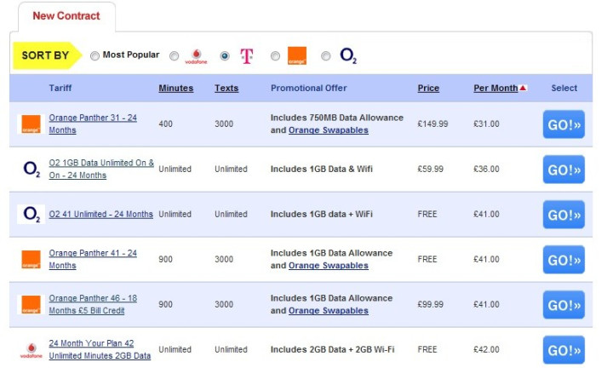Sort table by Per Month column
This screenshot has height=368, width=613.
click(x=496, y=89)
